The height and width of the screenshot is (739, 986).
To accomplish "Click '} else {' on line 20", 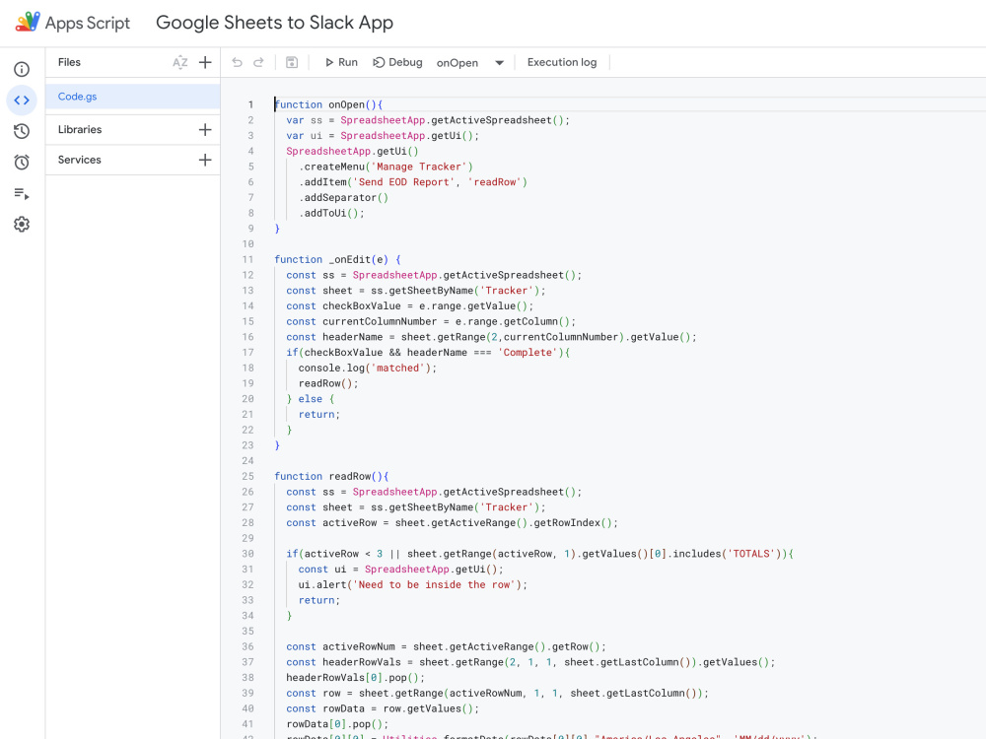I will pyautogui.click(x=310, y=399).
